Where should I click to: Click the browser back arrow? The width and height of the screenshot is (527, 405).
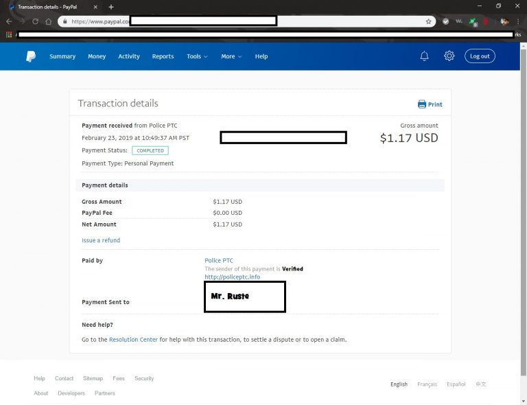9,21
